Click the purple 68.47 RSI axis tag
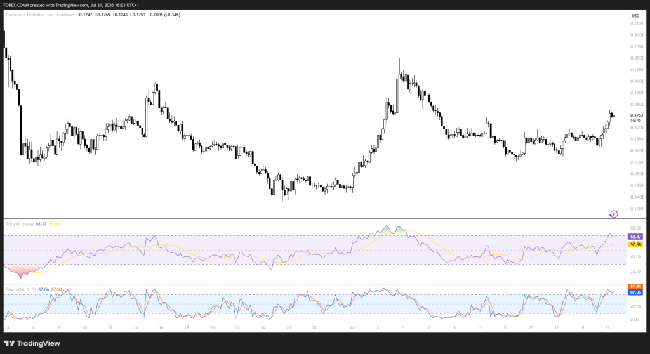The height and width of the screenshot is (354, 650). pos(635,237)
